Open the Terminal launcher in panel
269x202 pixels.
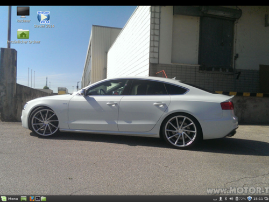click(x=38, y=199)
